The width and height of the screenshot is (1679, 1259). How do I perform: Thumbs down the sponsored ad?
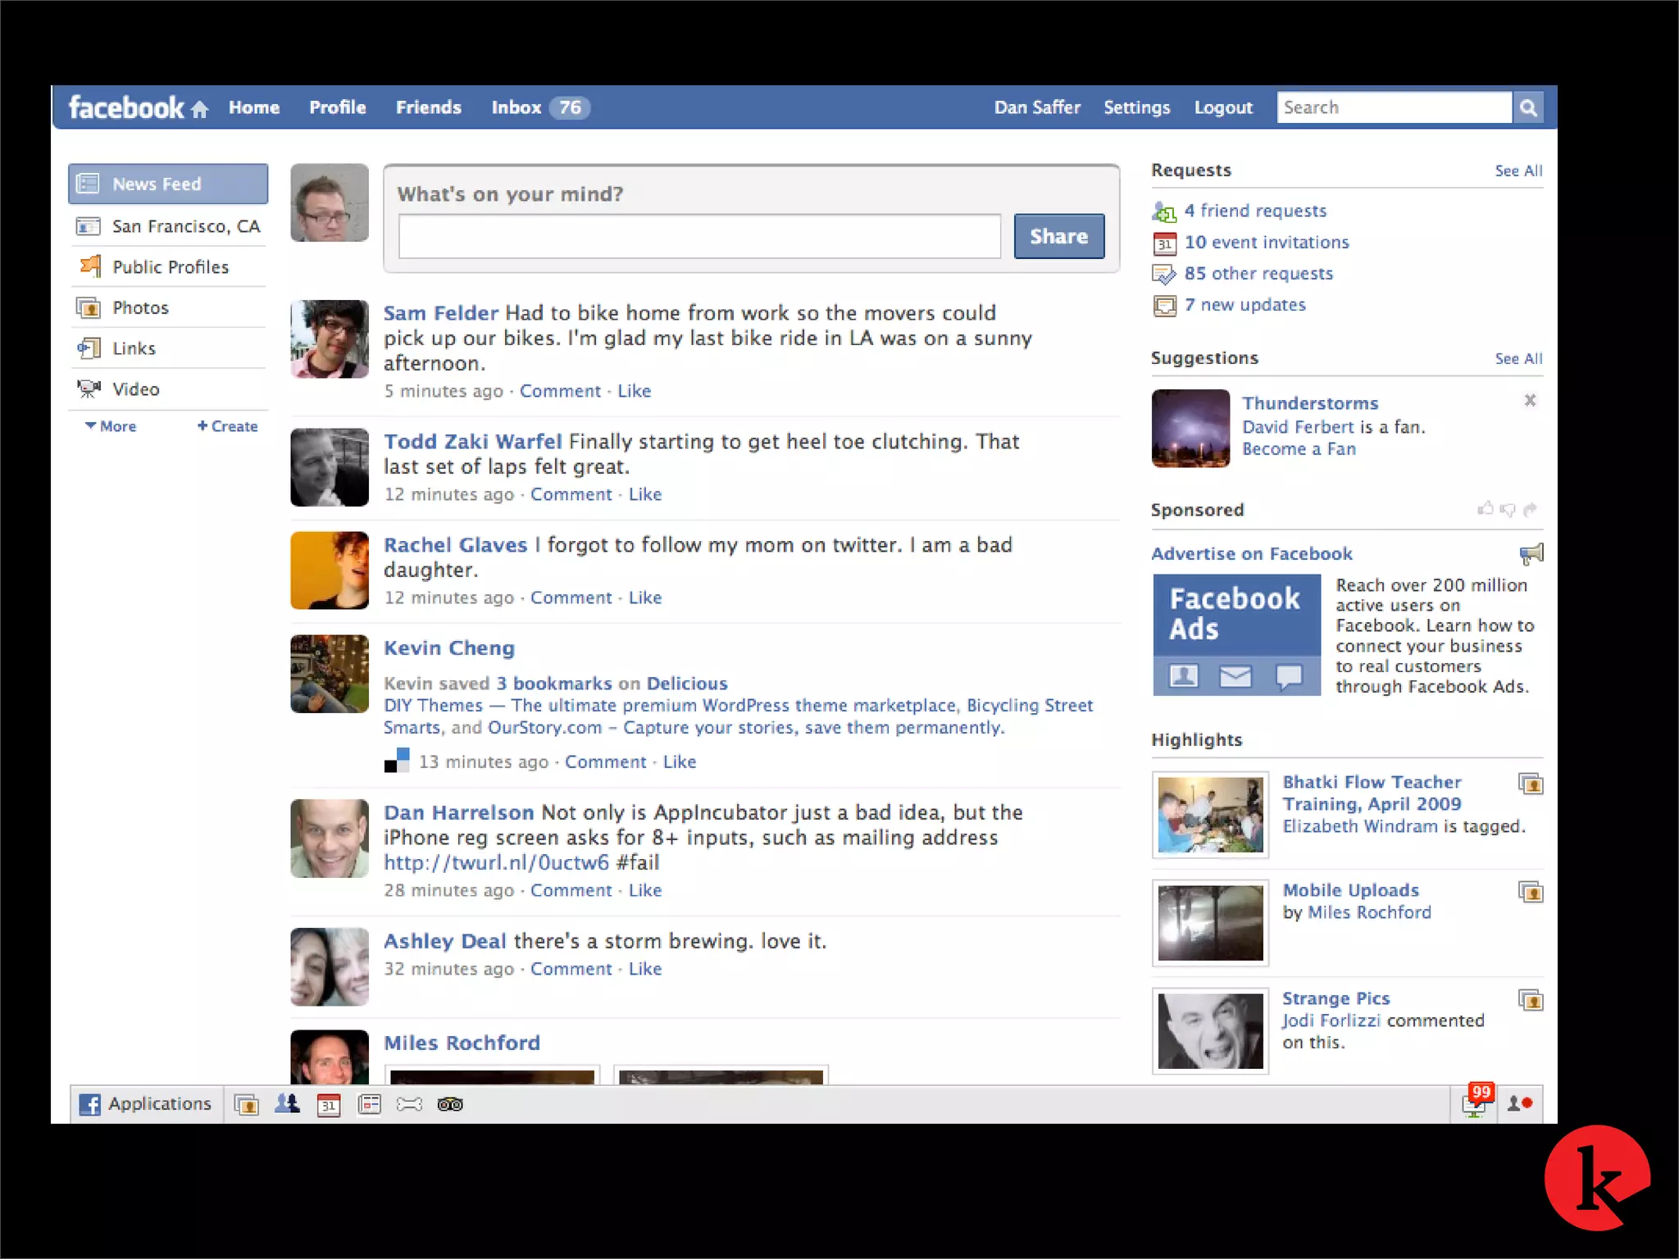click(x=1508, y=510)
